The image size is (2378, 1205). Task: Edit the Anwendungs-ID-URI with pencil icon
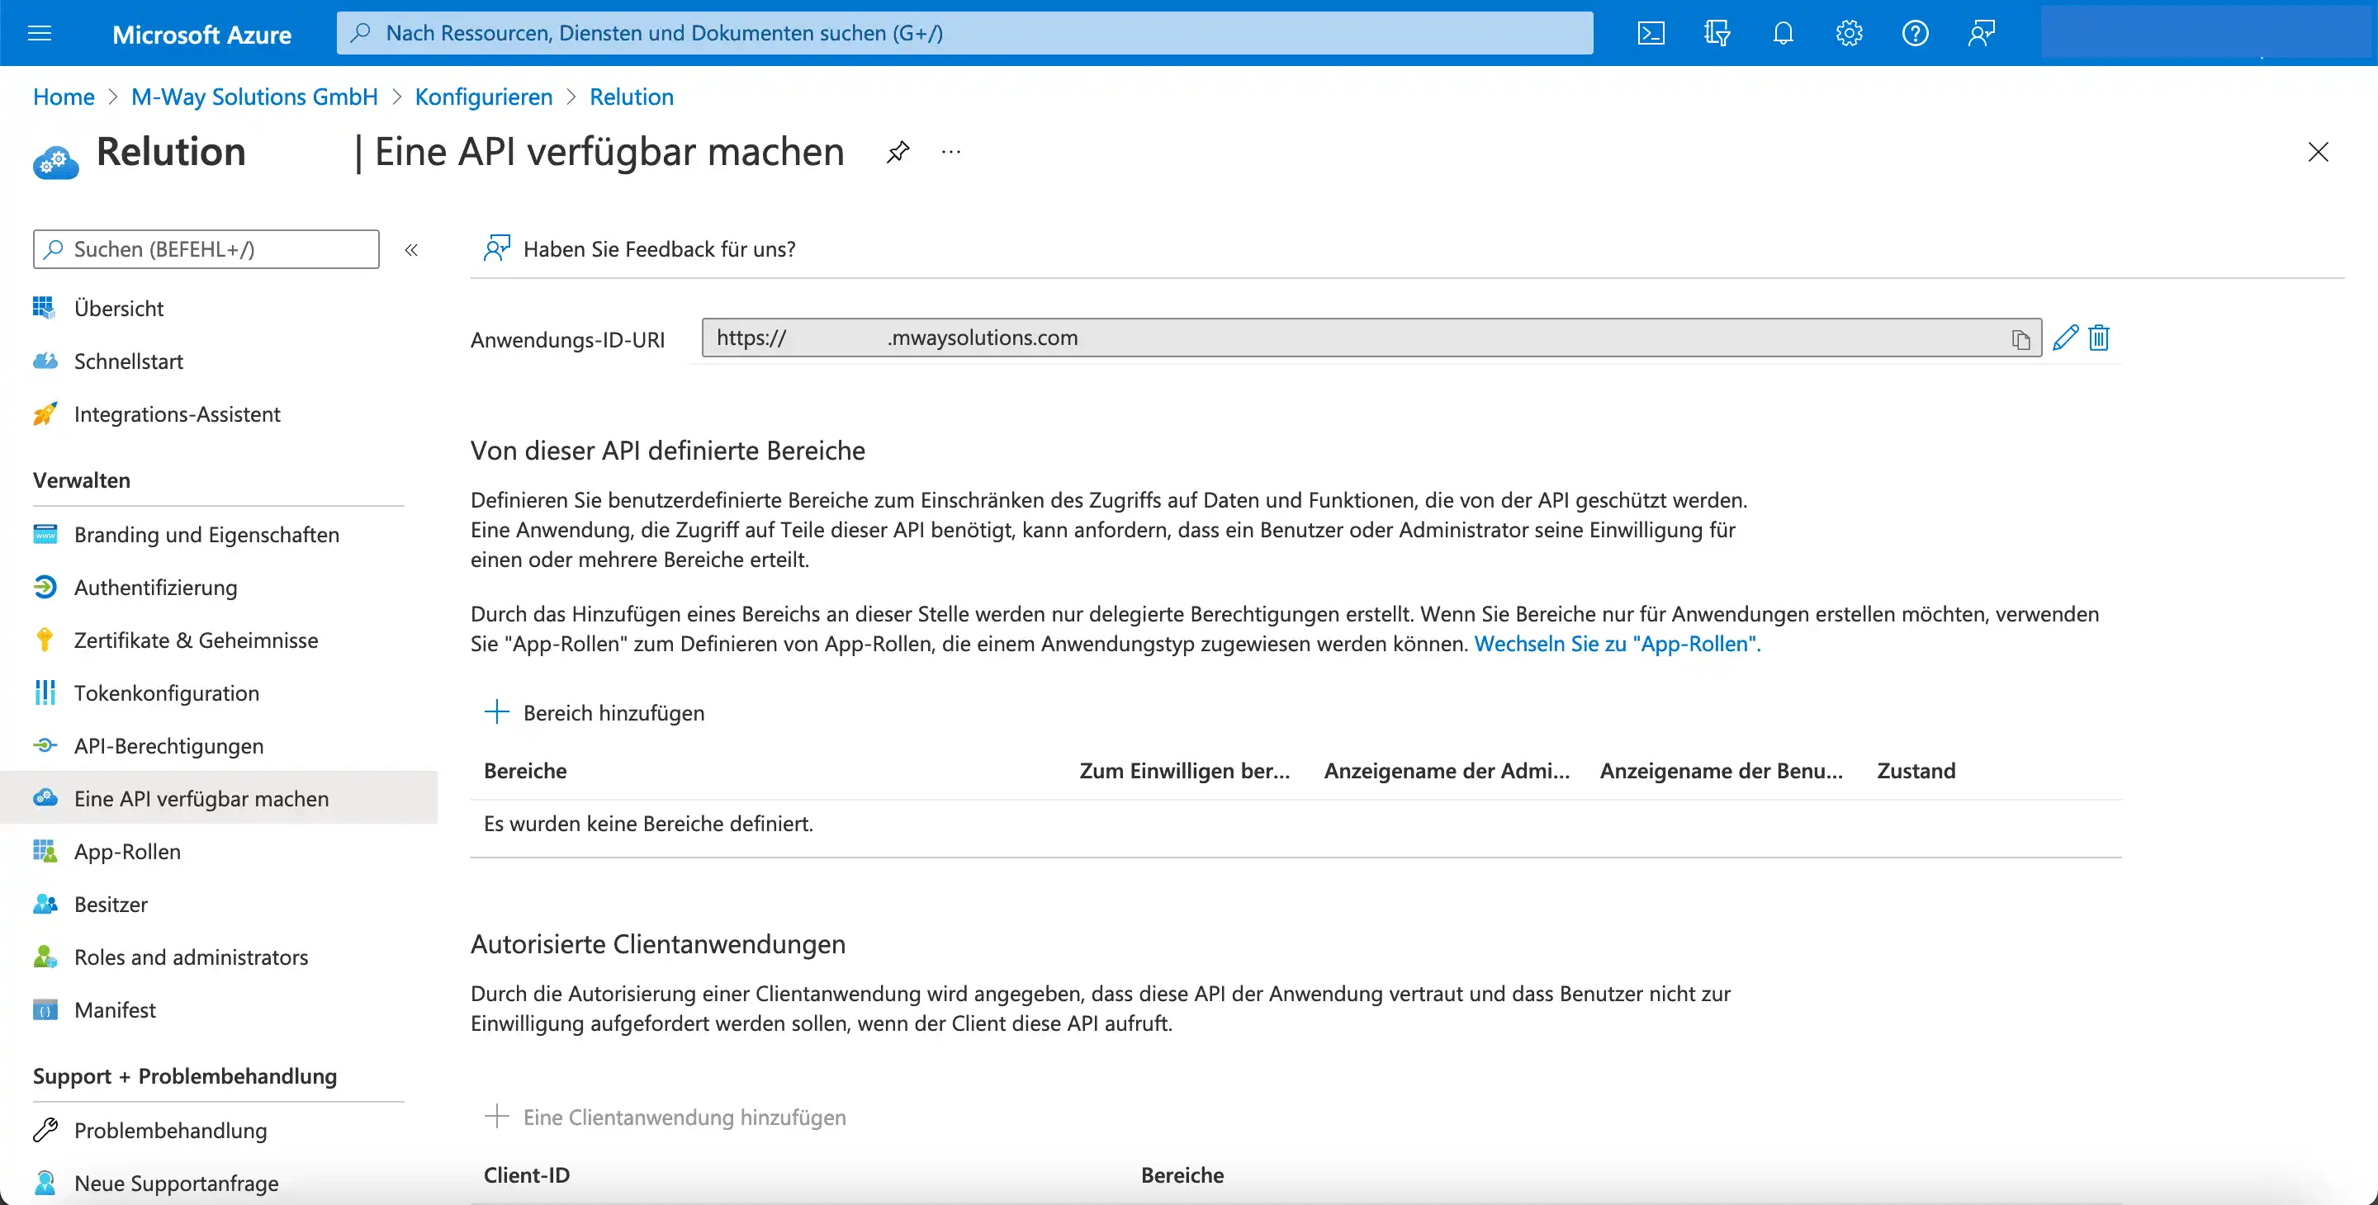2065,338
